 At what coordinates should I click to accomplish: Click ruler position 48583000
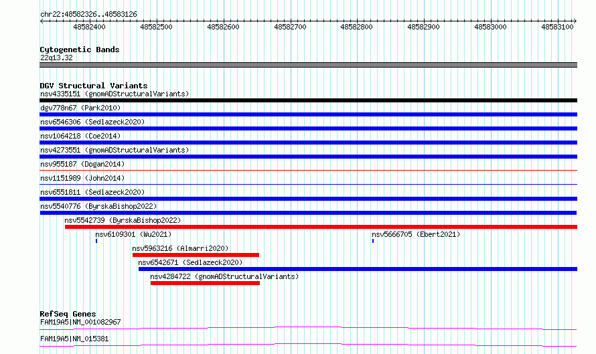(x=490, y=27)
